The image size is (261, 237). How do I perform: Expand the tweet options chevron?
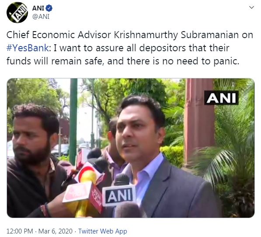251,7
